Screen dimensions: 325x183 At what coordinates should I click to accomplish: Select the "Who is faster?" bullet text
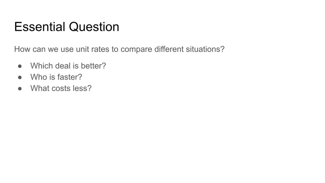pos(56,77)
